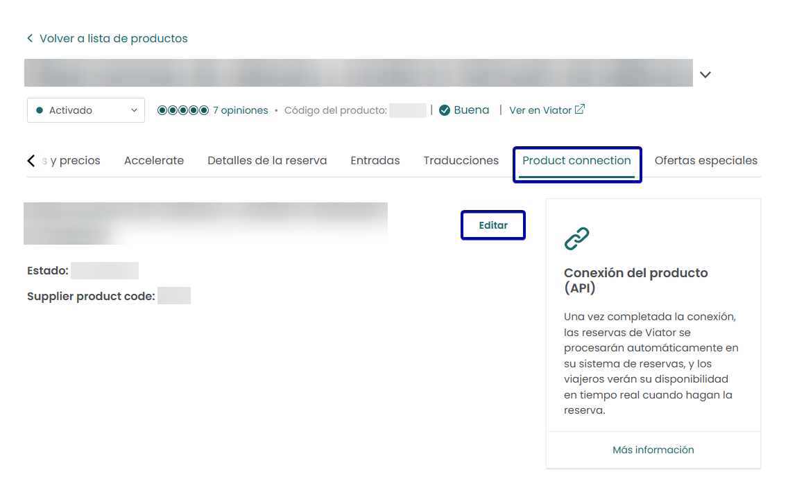The image size is (788, 499).
Task: Switch to the Accelerate tab
Action: (154, 161)
